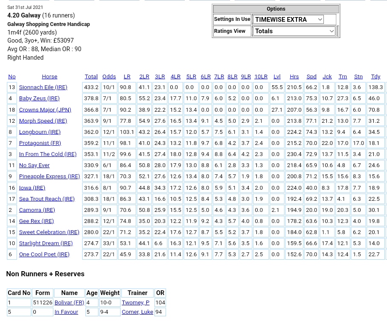This screenshot has width=387, height=324.
Task: Open Sionnach Eile (IRE) horse page
Action: (43, 87)
